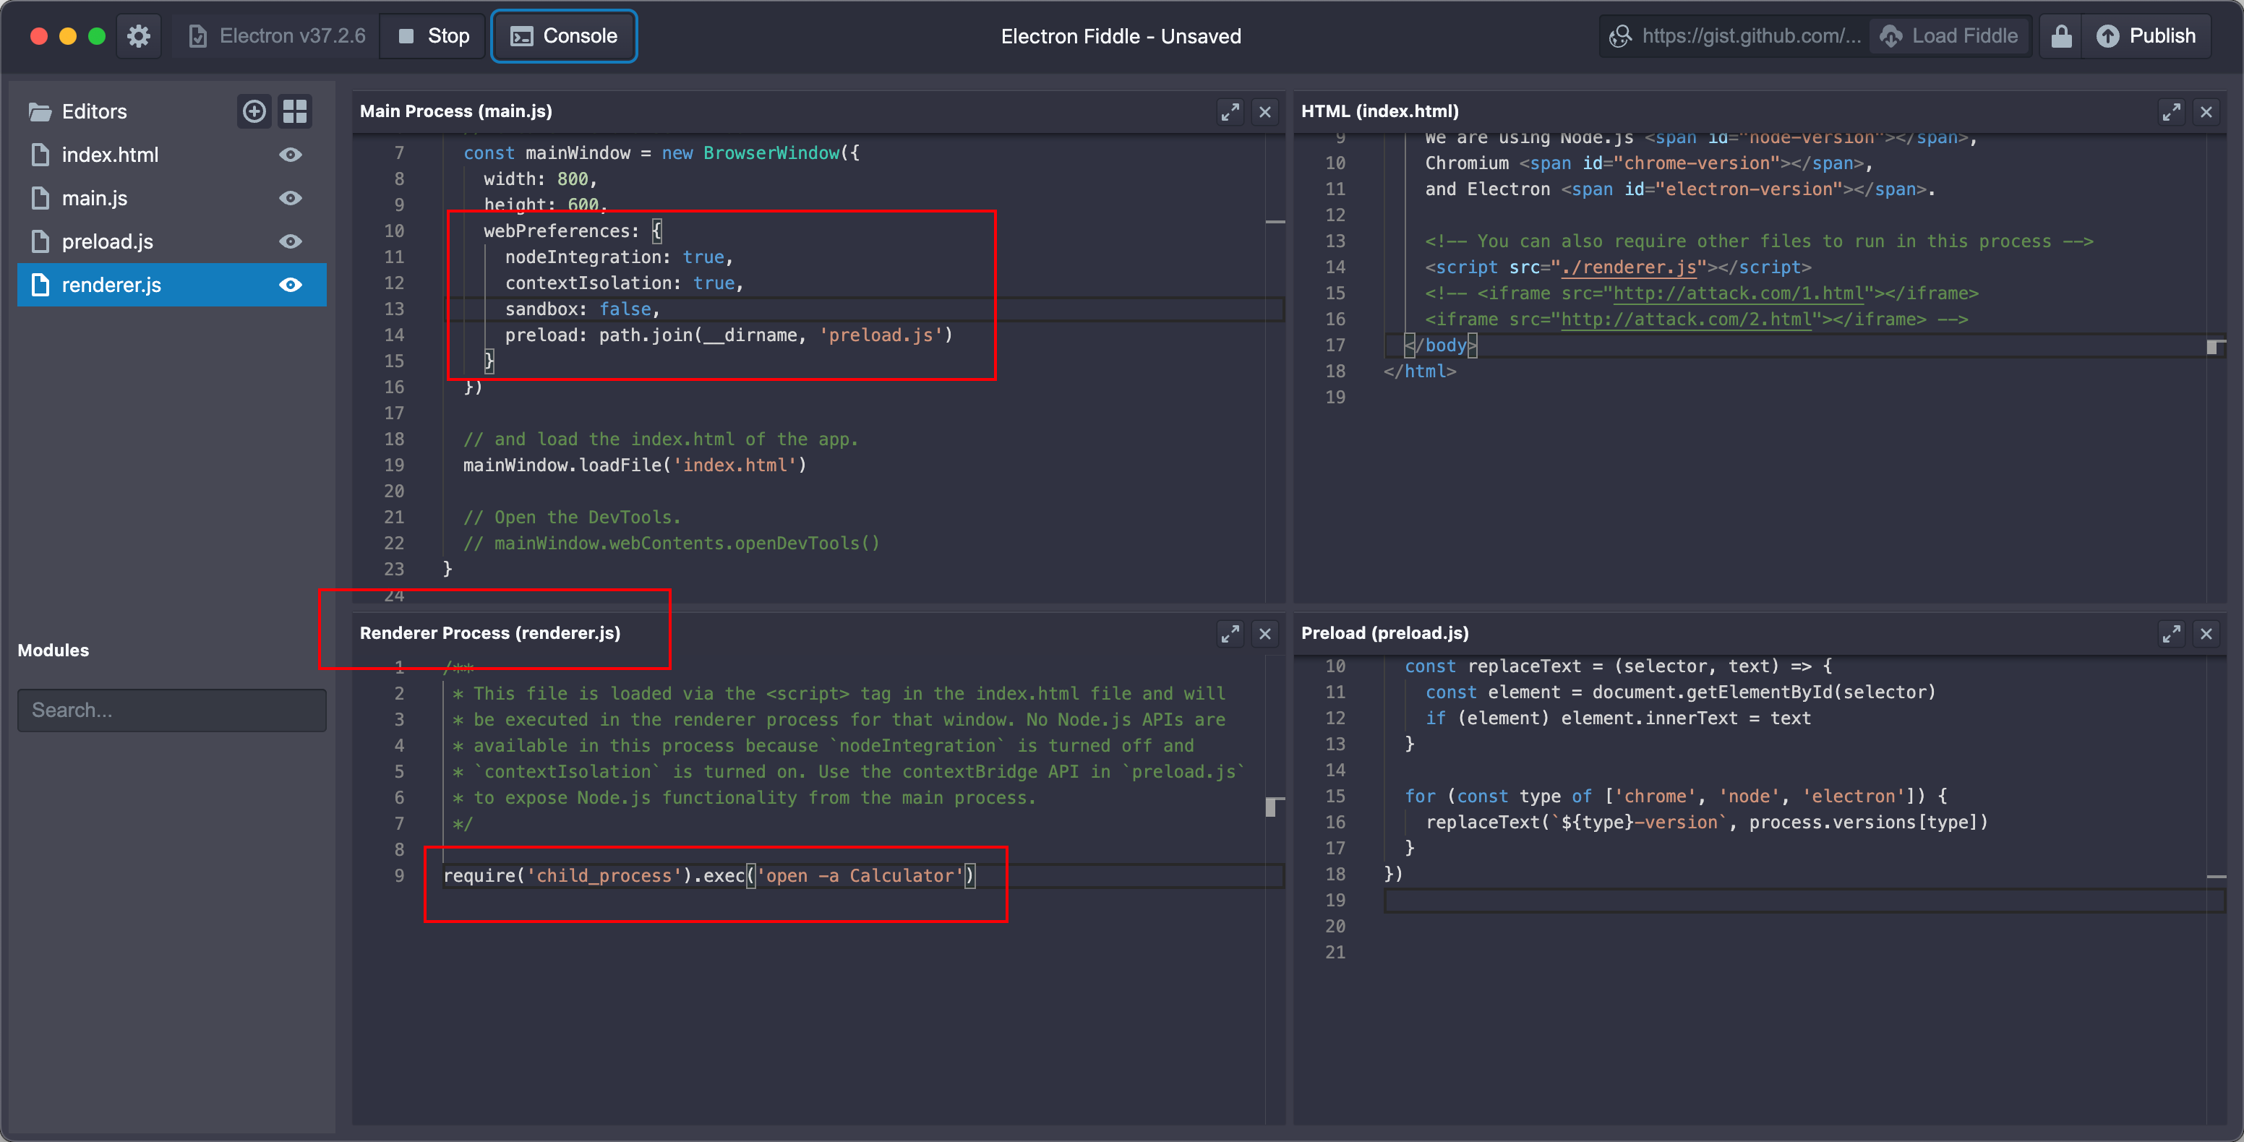
Task: Click the file icon next to main.js
Action: pos(40,199)
